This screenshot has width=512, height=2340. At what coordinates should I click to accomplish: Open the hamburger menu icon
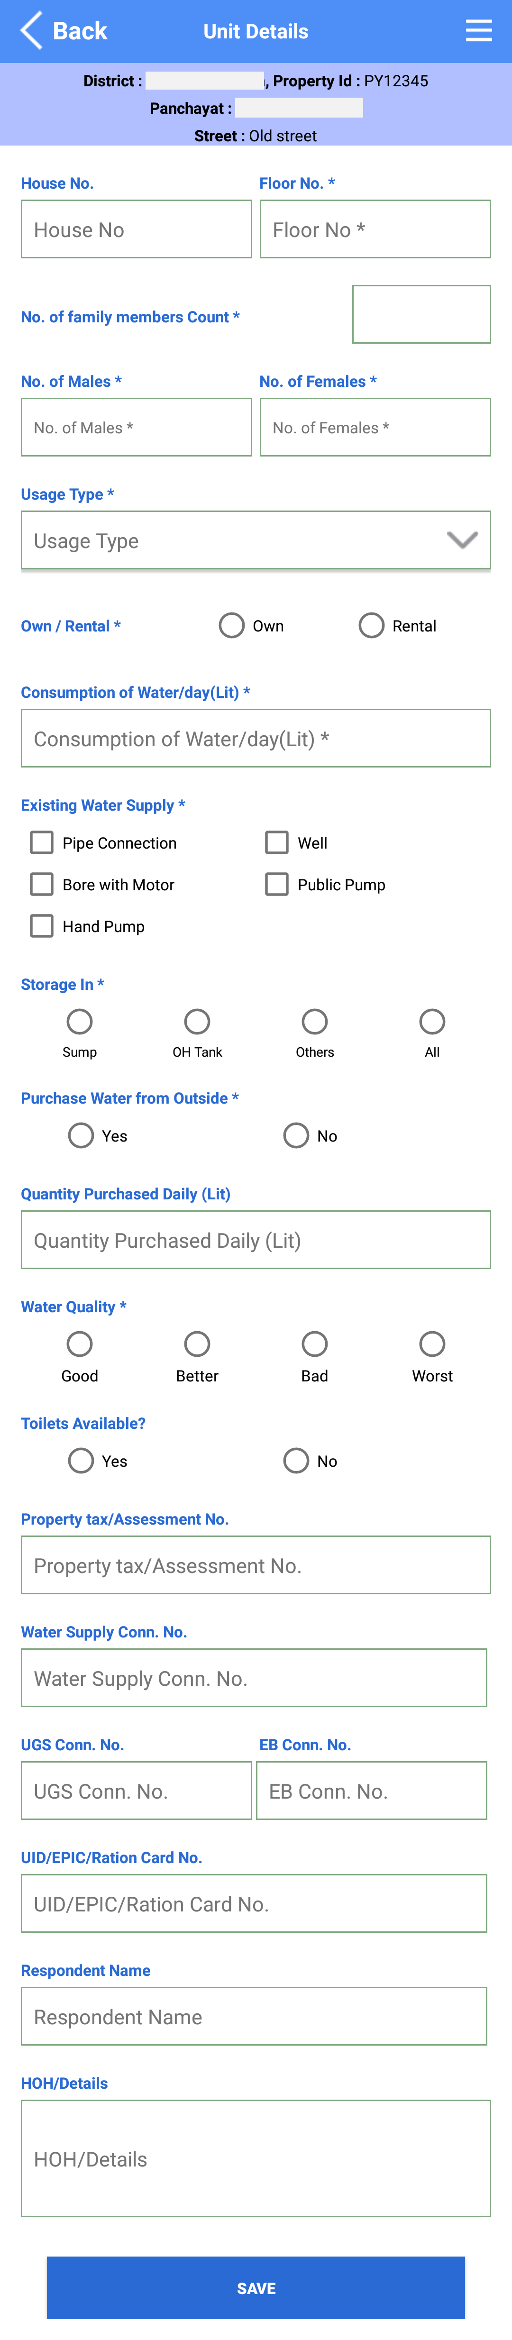pos(478,31)
